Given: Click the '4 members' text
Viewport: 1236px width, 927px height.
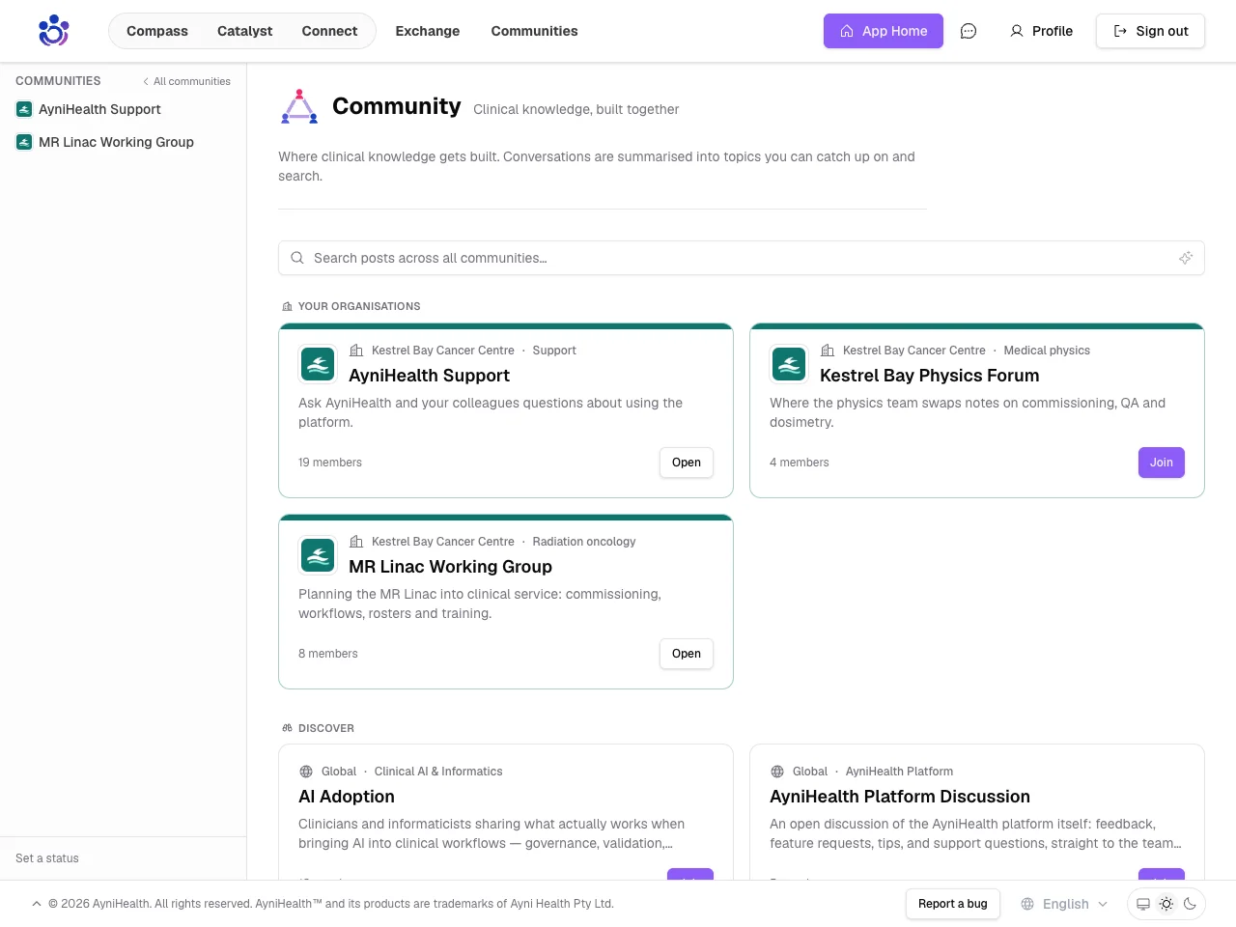Looking at the screenshot, I should tap(800, 463).
